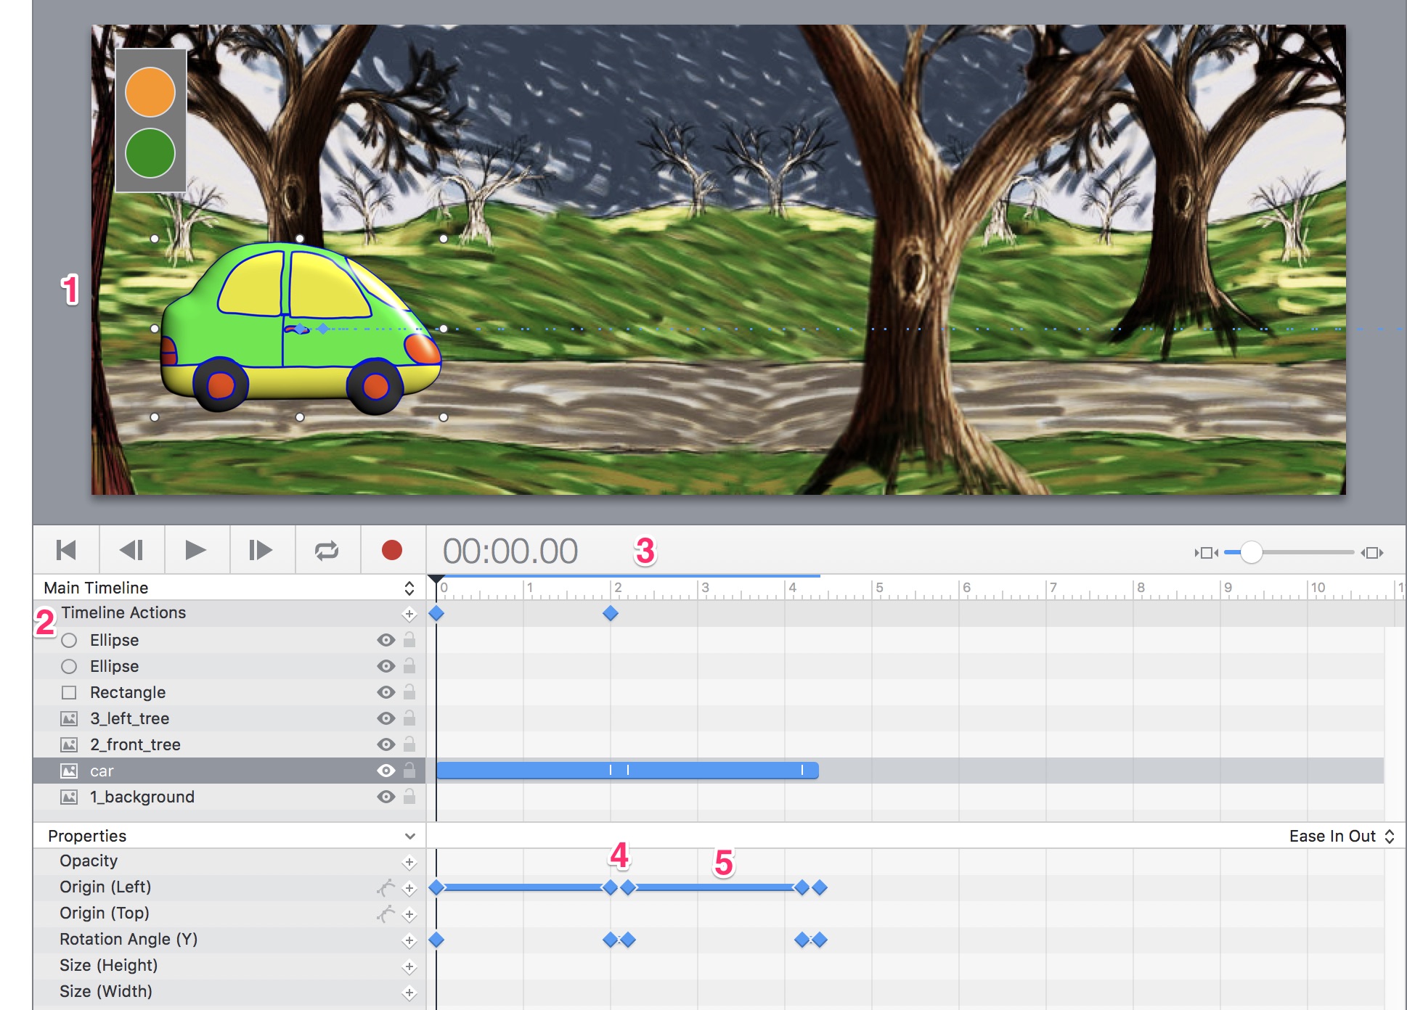Open the Main Timeline selector dropdown
The height and width of the screenshot is (1010, 1407).
point(409,588)
